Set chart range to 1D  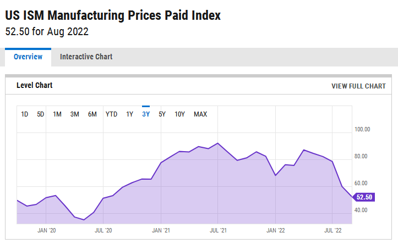tap(25, 114)
